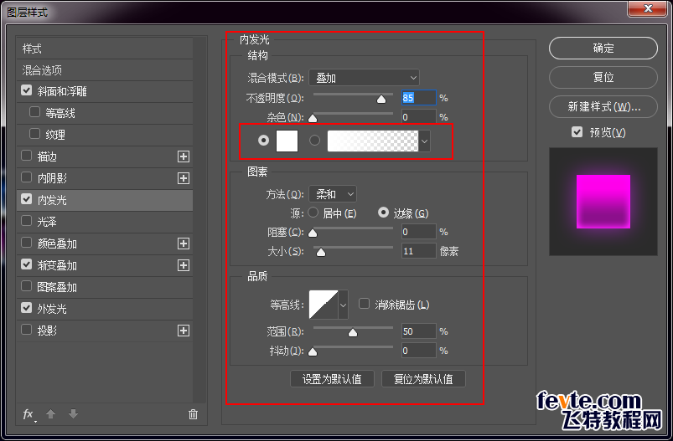Add another 描边 effect via plus icon
This screenshot has width=673, height=441.
pos(184,156)
